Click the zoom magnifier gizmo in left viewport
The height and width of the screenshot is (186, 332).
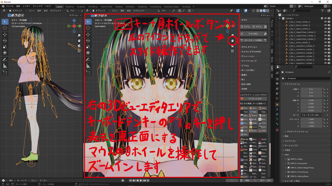pos(79,36)
